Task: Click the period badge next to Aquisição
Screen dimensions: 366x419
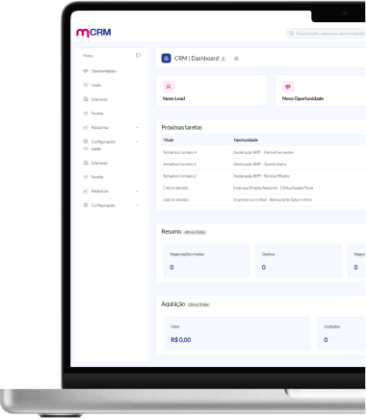Action: coord(198,304)
